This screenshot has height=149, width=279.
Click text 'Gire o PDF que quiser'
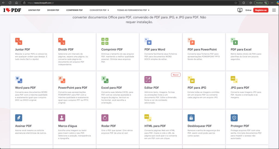[x=111, y=130]
